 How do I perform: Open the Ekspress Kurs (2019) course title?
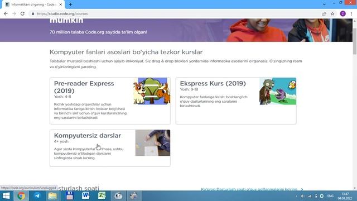pos(213,83)
